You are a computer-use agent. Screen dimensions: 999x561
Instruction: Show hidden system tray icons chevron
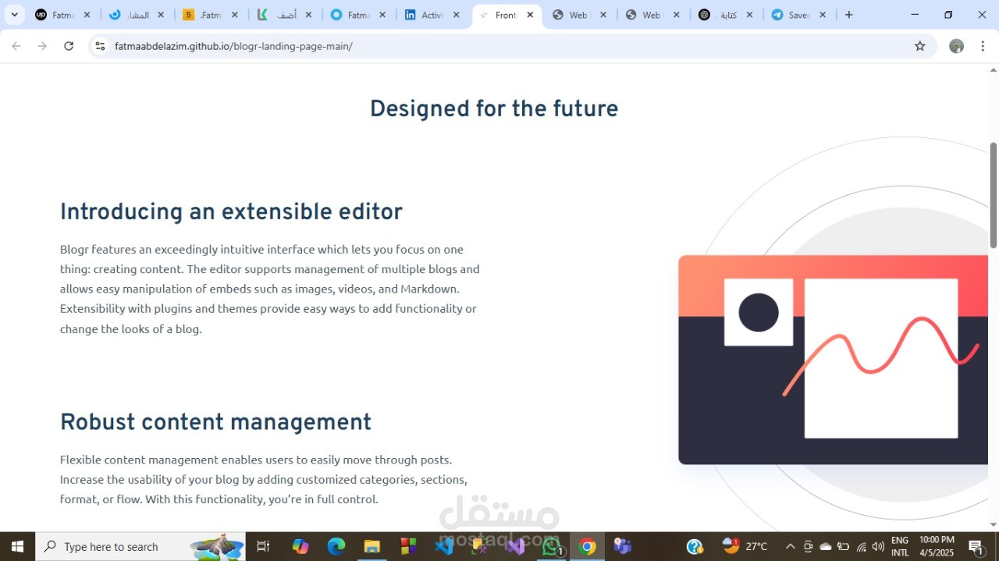pyautogui.click(x=790, y=546)
